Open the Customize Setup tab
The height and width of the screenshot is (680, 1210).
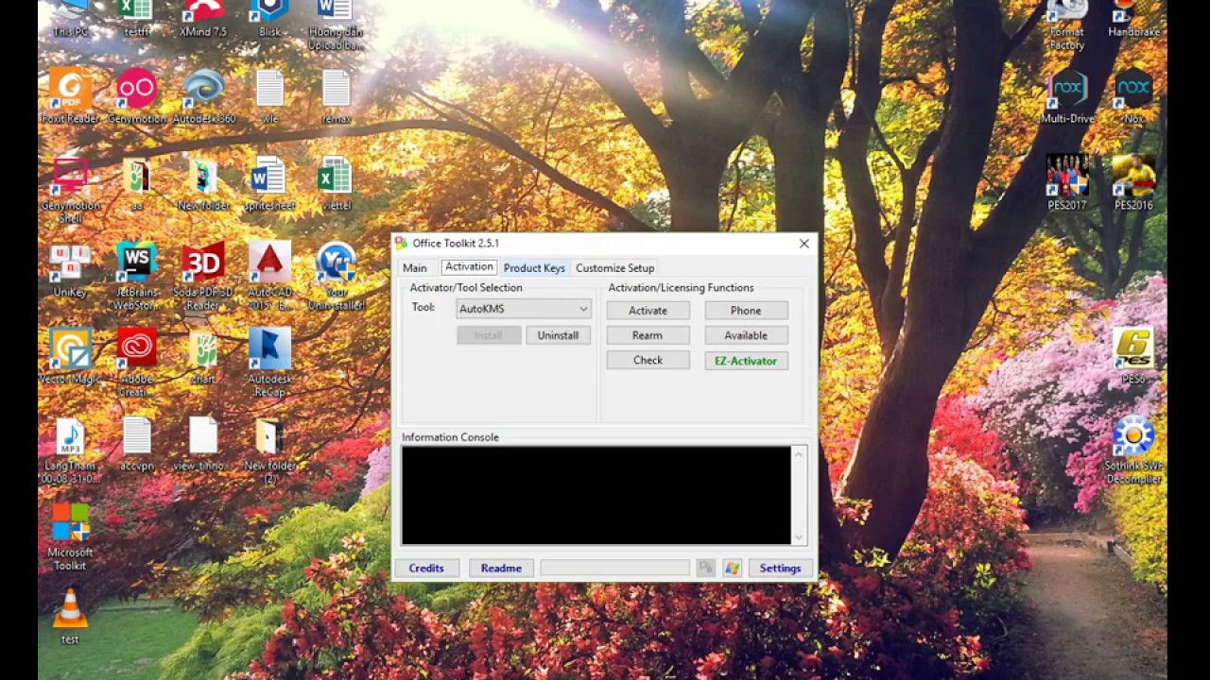614,268
